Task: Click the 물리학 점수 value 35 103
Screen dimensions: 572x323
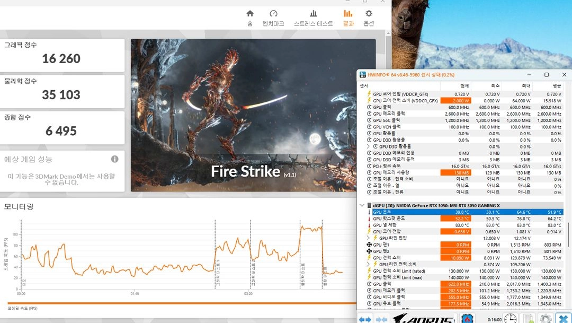Action: (x=61, y=94)
